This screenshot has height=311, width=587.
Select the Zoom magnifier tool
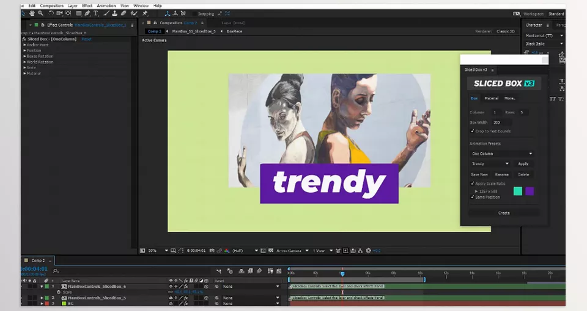(x=41, y=13)
